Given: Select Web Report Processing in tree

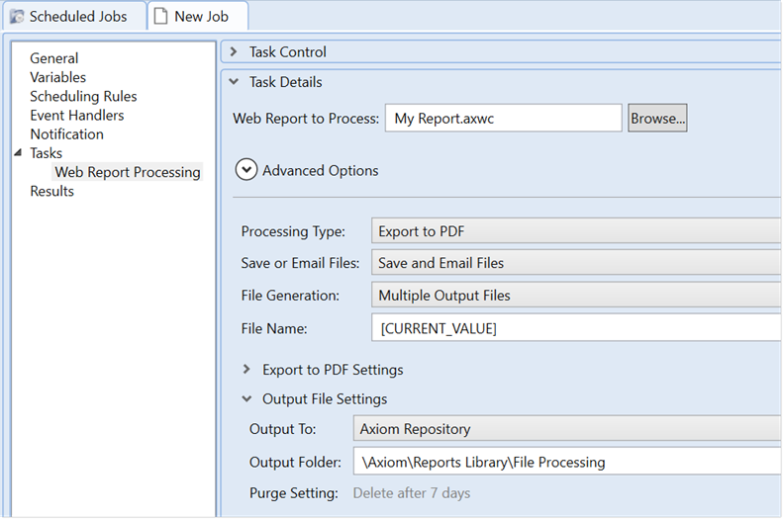Looking at the screenshot, I should 128,172.
